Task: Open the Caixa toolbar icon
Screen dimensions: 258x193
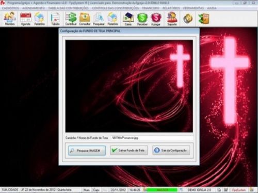Action: (128, 19)
